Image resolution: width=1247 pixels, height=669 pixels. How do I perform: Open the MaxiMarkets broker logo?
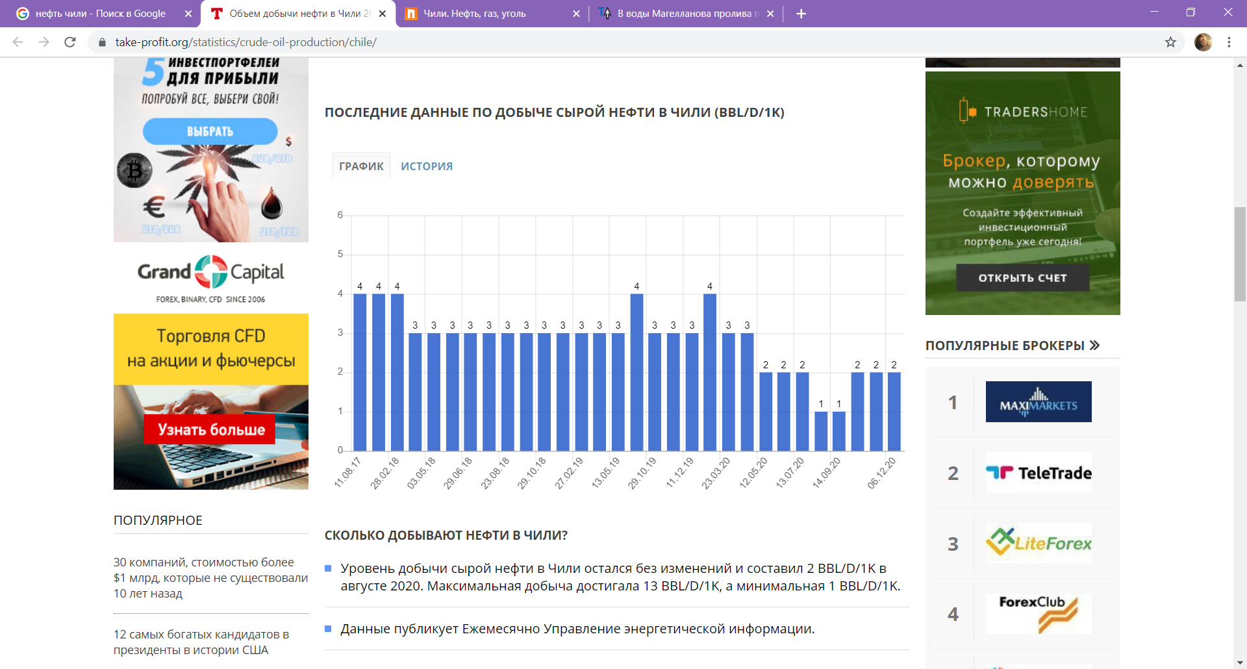click(1038, 402)
